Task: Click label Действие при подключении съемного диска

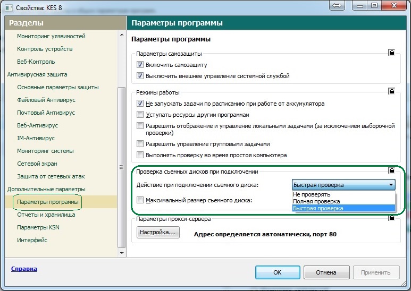Action: [x=197, y=185]
